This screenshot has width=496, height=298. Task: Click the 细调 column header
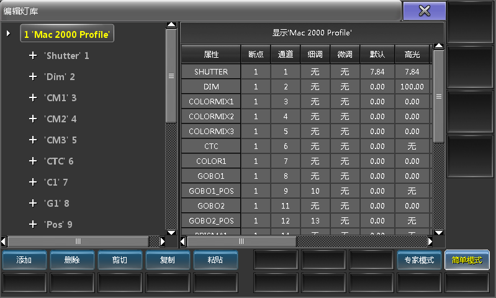click(315, 55)
